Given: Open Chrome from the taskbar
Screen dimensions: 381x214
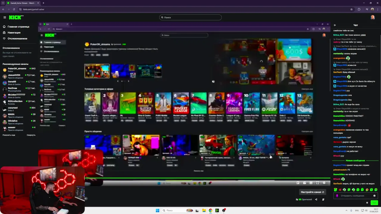Looking at the screenshot, I should [210, 210].
